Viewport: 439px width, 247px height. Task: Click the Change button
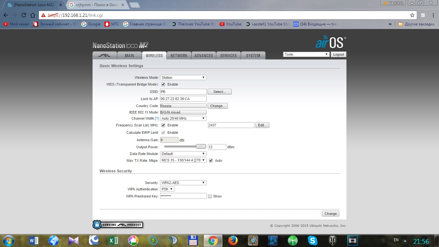[330, 214]
